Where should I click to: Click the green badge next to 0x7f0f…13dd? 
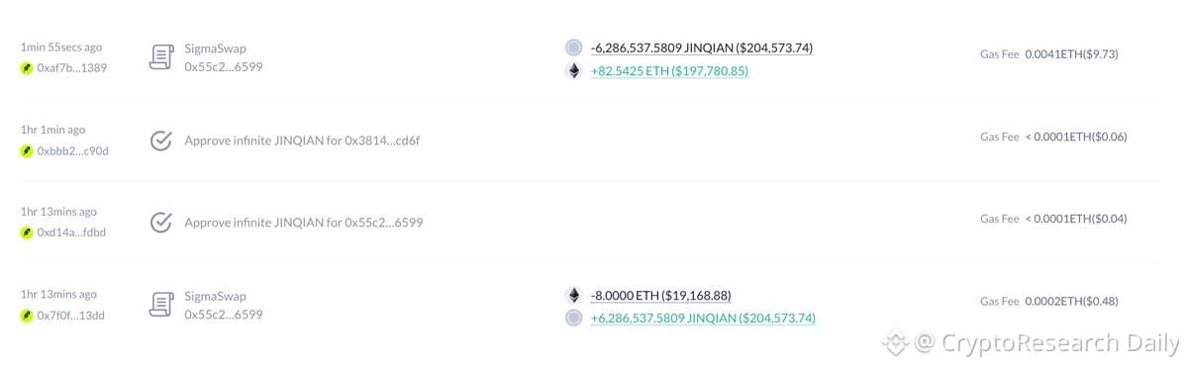pyautogui.click(x=28, y=316)
